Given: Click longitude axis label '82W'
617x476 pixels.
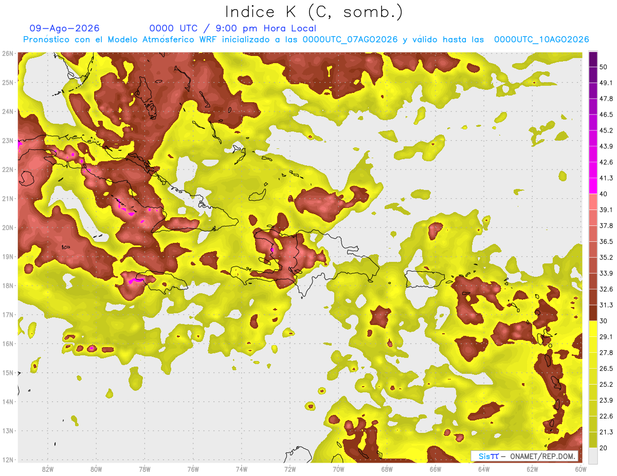Looking at the screenshot, I should 48,469.
